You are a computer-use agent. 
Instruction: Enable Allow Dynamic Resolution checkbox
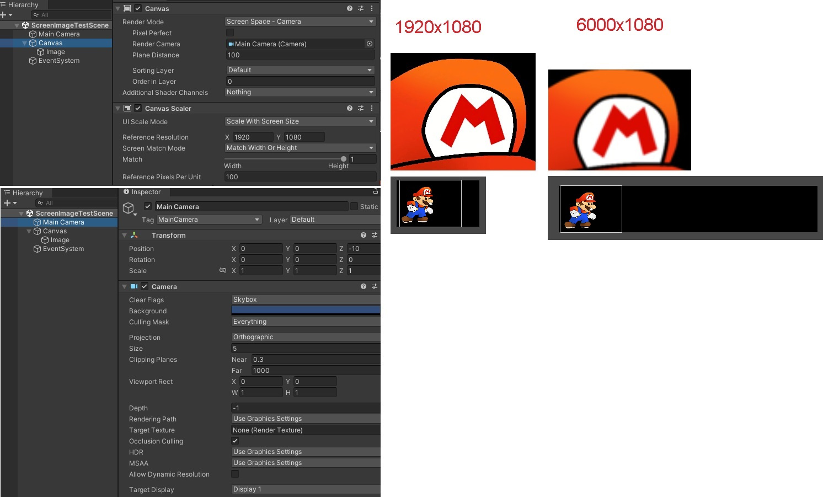[x=235, y=474]
